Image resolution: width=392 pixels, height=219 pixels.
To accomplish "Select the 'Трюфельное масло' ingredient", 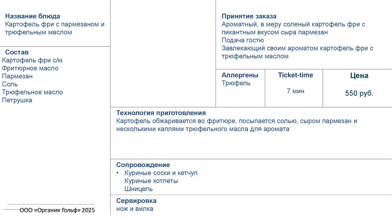I will [x=32, y=92].
